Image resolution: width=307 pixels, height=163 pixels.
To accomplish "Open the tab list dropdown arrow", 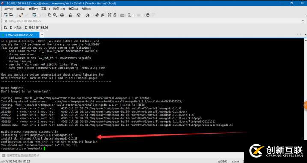I will [305, 35].
